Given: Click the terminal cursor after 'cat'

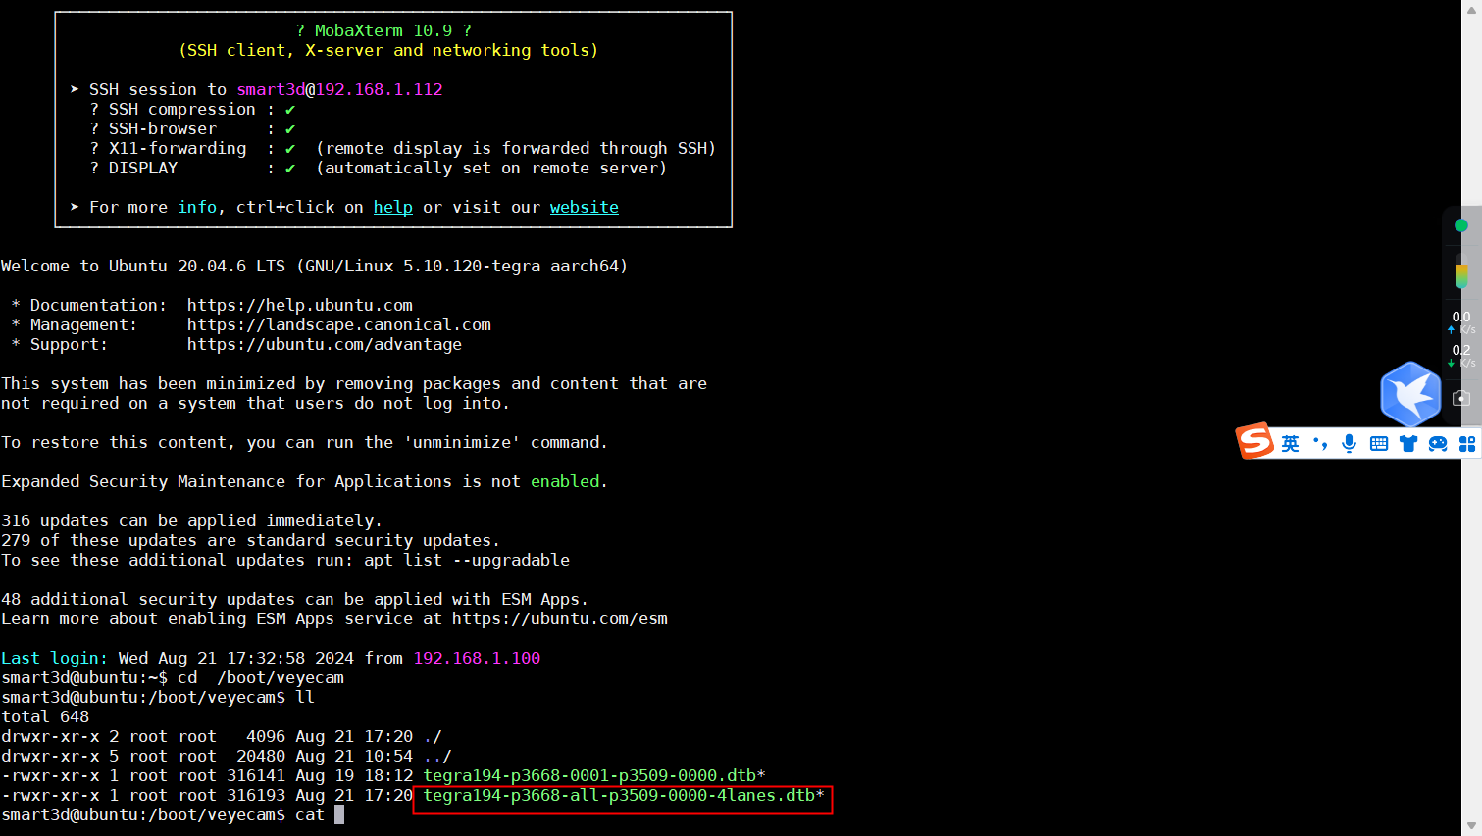Looking at the screenshot, I should click(339, 815).
